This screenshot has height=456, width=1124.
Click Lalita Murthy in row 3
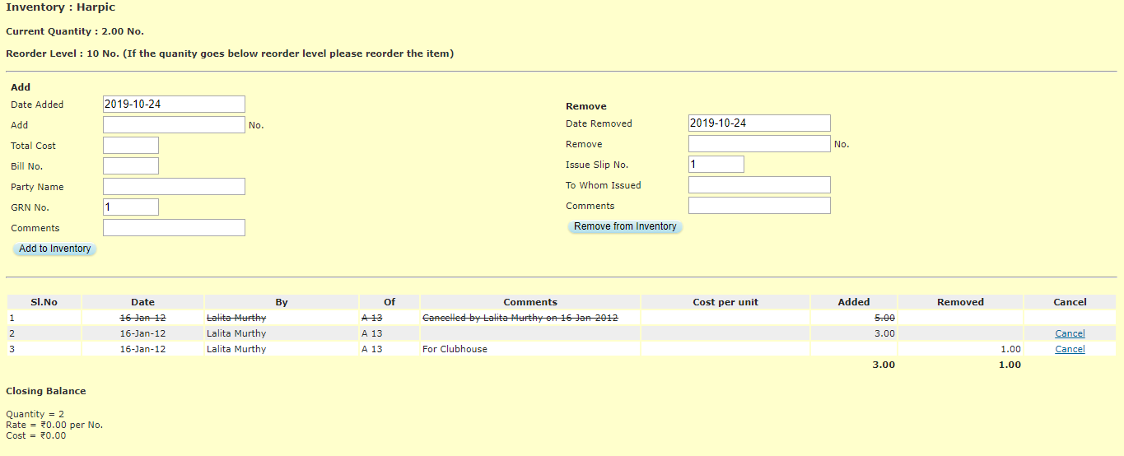236,349
